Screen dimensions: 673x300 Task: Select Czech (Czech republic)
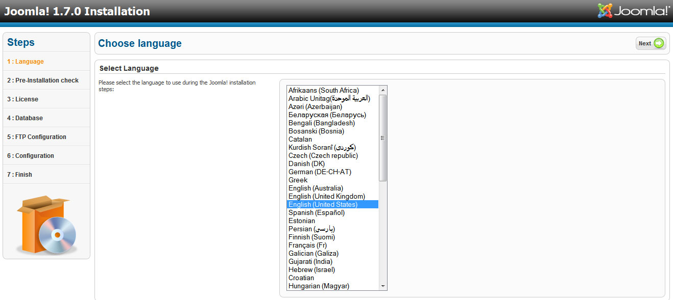coord(333,156)
